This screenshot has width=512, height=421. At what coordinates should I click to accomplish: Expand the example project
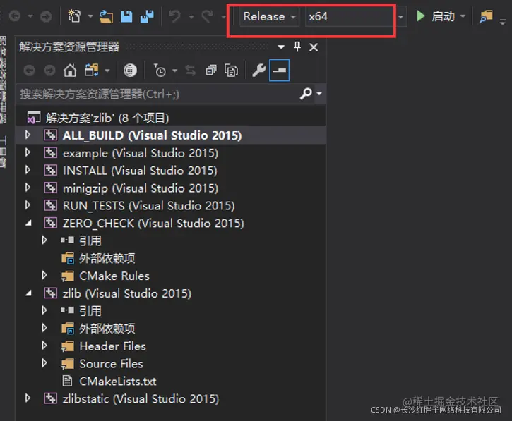coord(28,152)
